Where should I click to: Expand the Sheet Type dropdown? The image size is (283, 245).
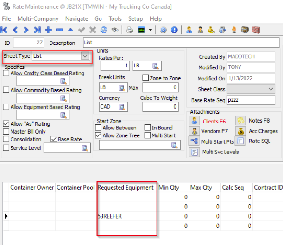85,56
